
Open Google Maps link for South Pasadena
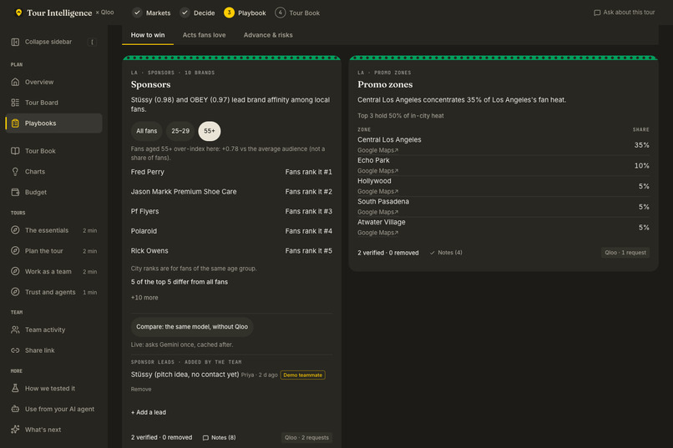click(377, 212)
